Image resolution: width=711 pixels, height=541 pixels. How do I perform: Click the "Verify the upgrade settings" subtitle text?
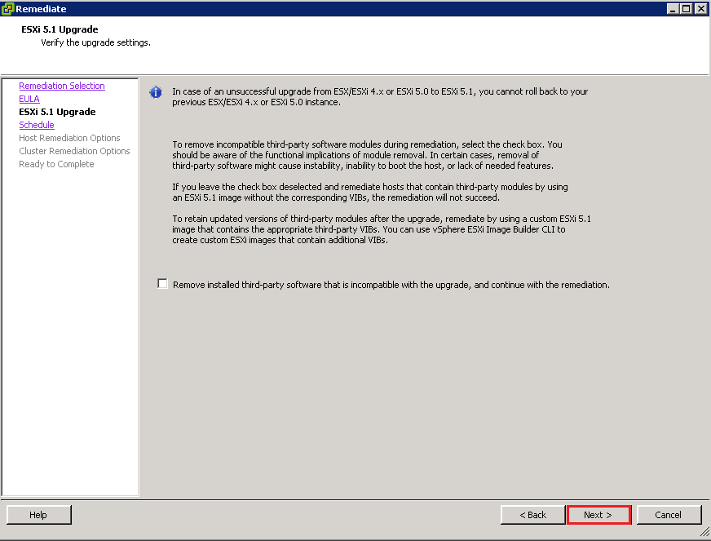click(95, 42)
